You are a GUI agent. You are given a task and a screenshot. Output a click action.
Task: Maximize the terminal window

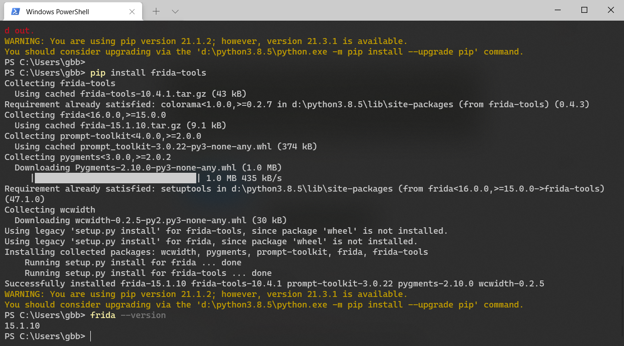pyautogui.click(x=584, y=10)
